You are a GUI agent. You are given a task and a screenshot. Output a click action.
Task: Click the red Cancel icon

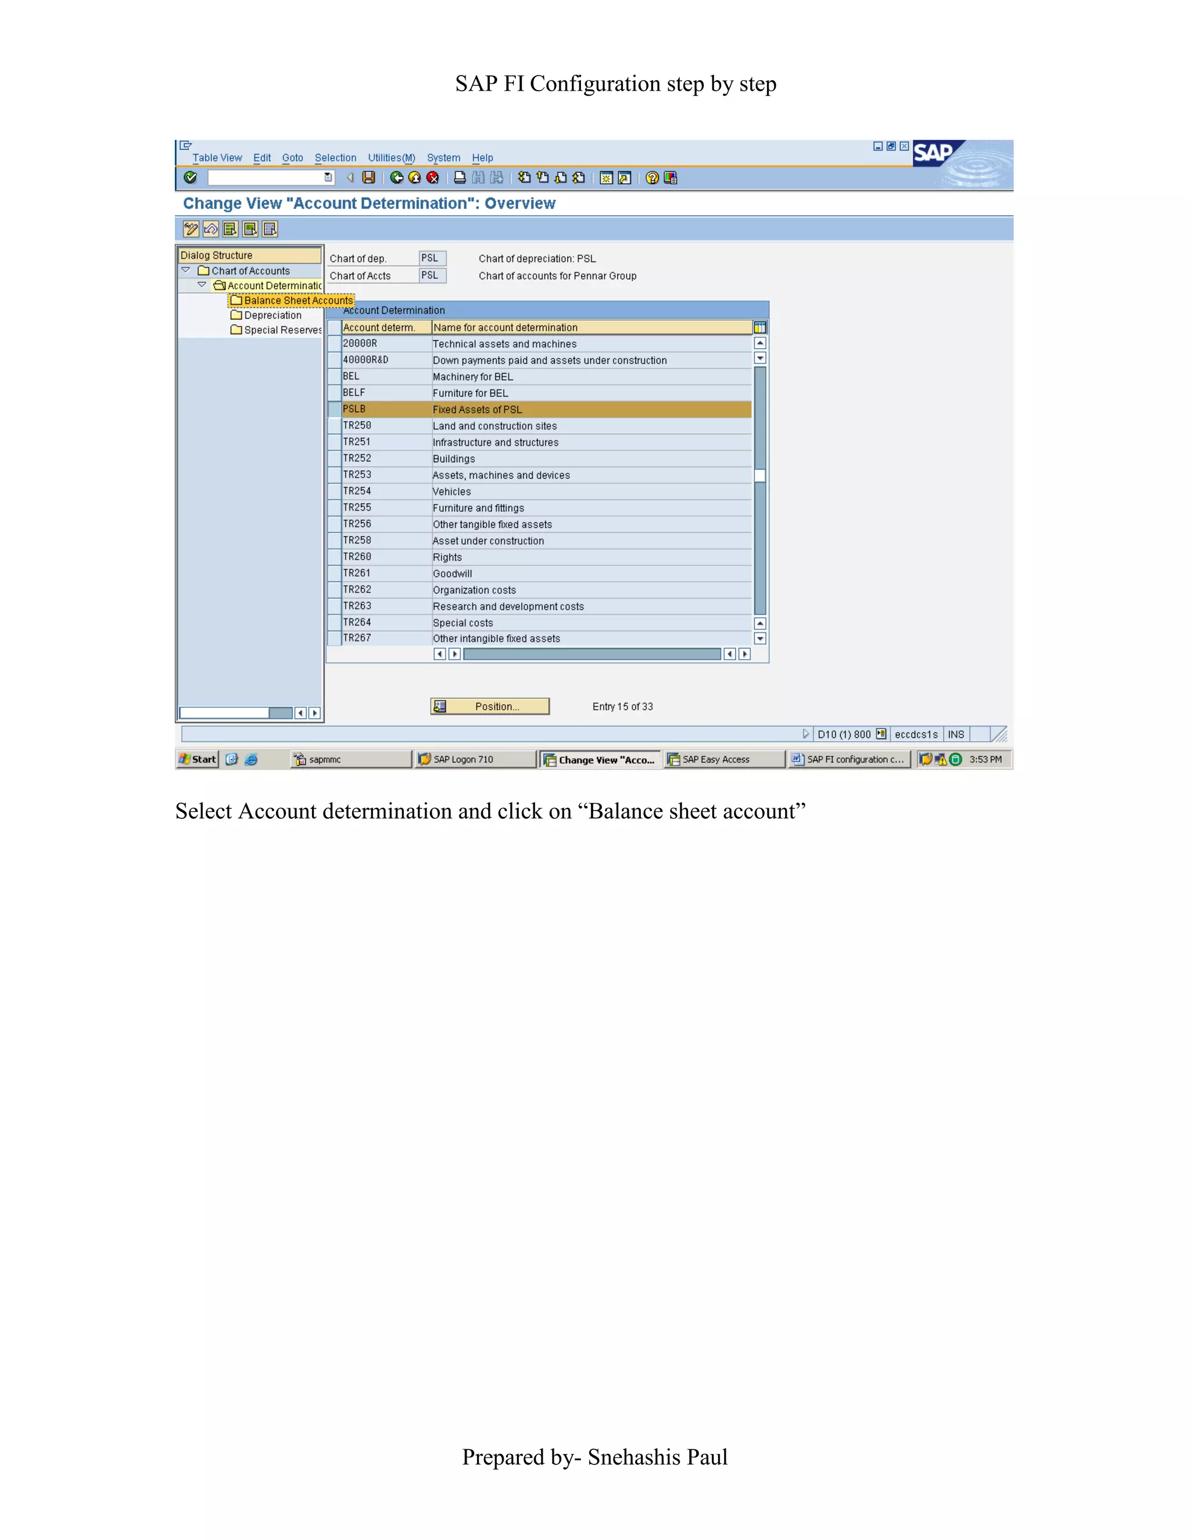[433, 178]
